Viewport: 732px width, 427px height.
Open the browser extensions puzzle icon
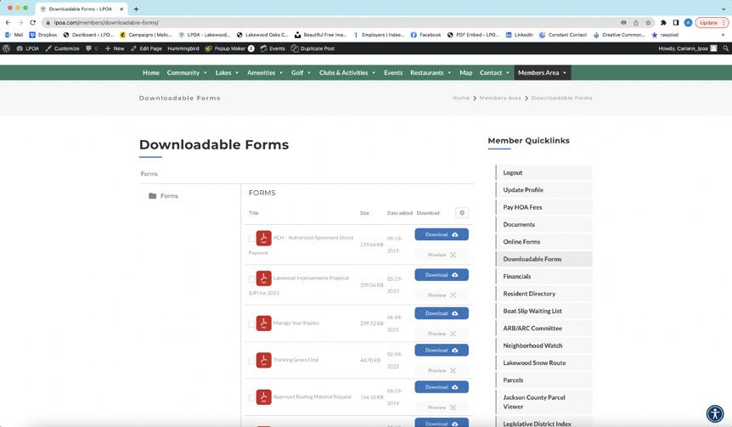[x=663, y=22]
